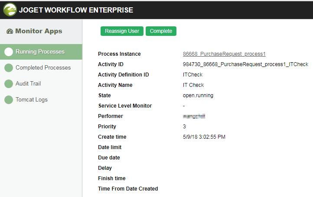
Task: Click the Process Instance label
Action: tap(119, 54)
